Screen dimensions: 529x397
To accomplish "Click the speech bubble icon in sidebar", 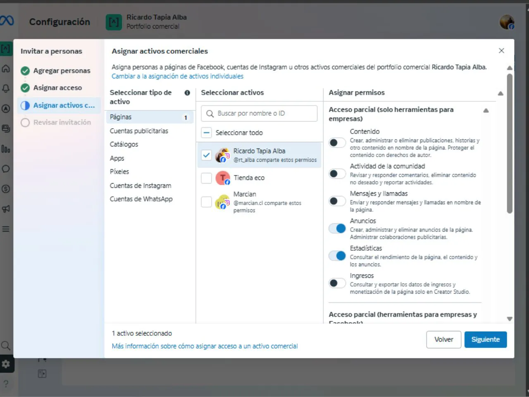I will coord(6,169).
